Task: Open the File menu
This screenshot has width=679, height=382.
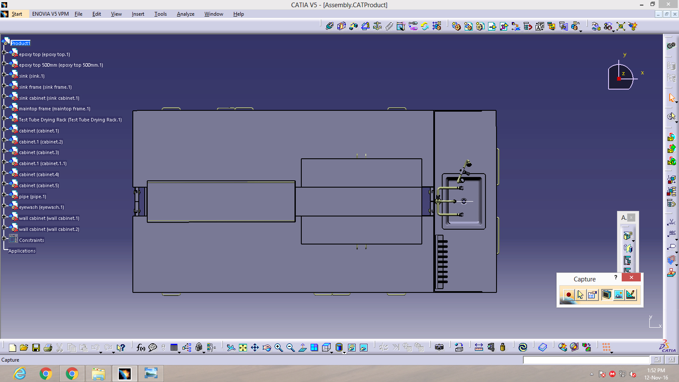Action: (x=79, y=14)
